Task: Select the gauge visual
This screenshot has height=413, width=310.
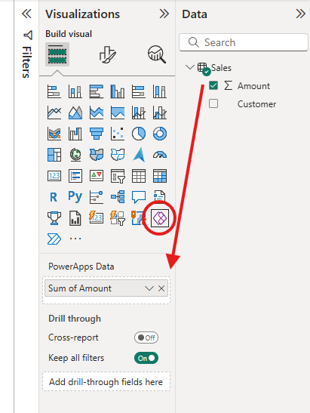Action: [x=160, y=155]
